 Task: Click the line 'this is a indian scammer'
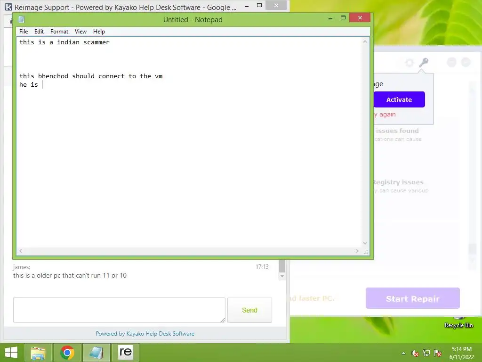coord(64,42)
